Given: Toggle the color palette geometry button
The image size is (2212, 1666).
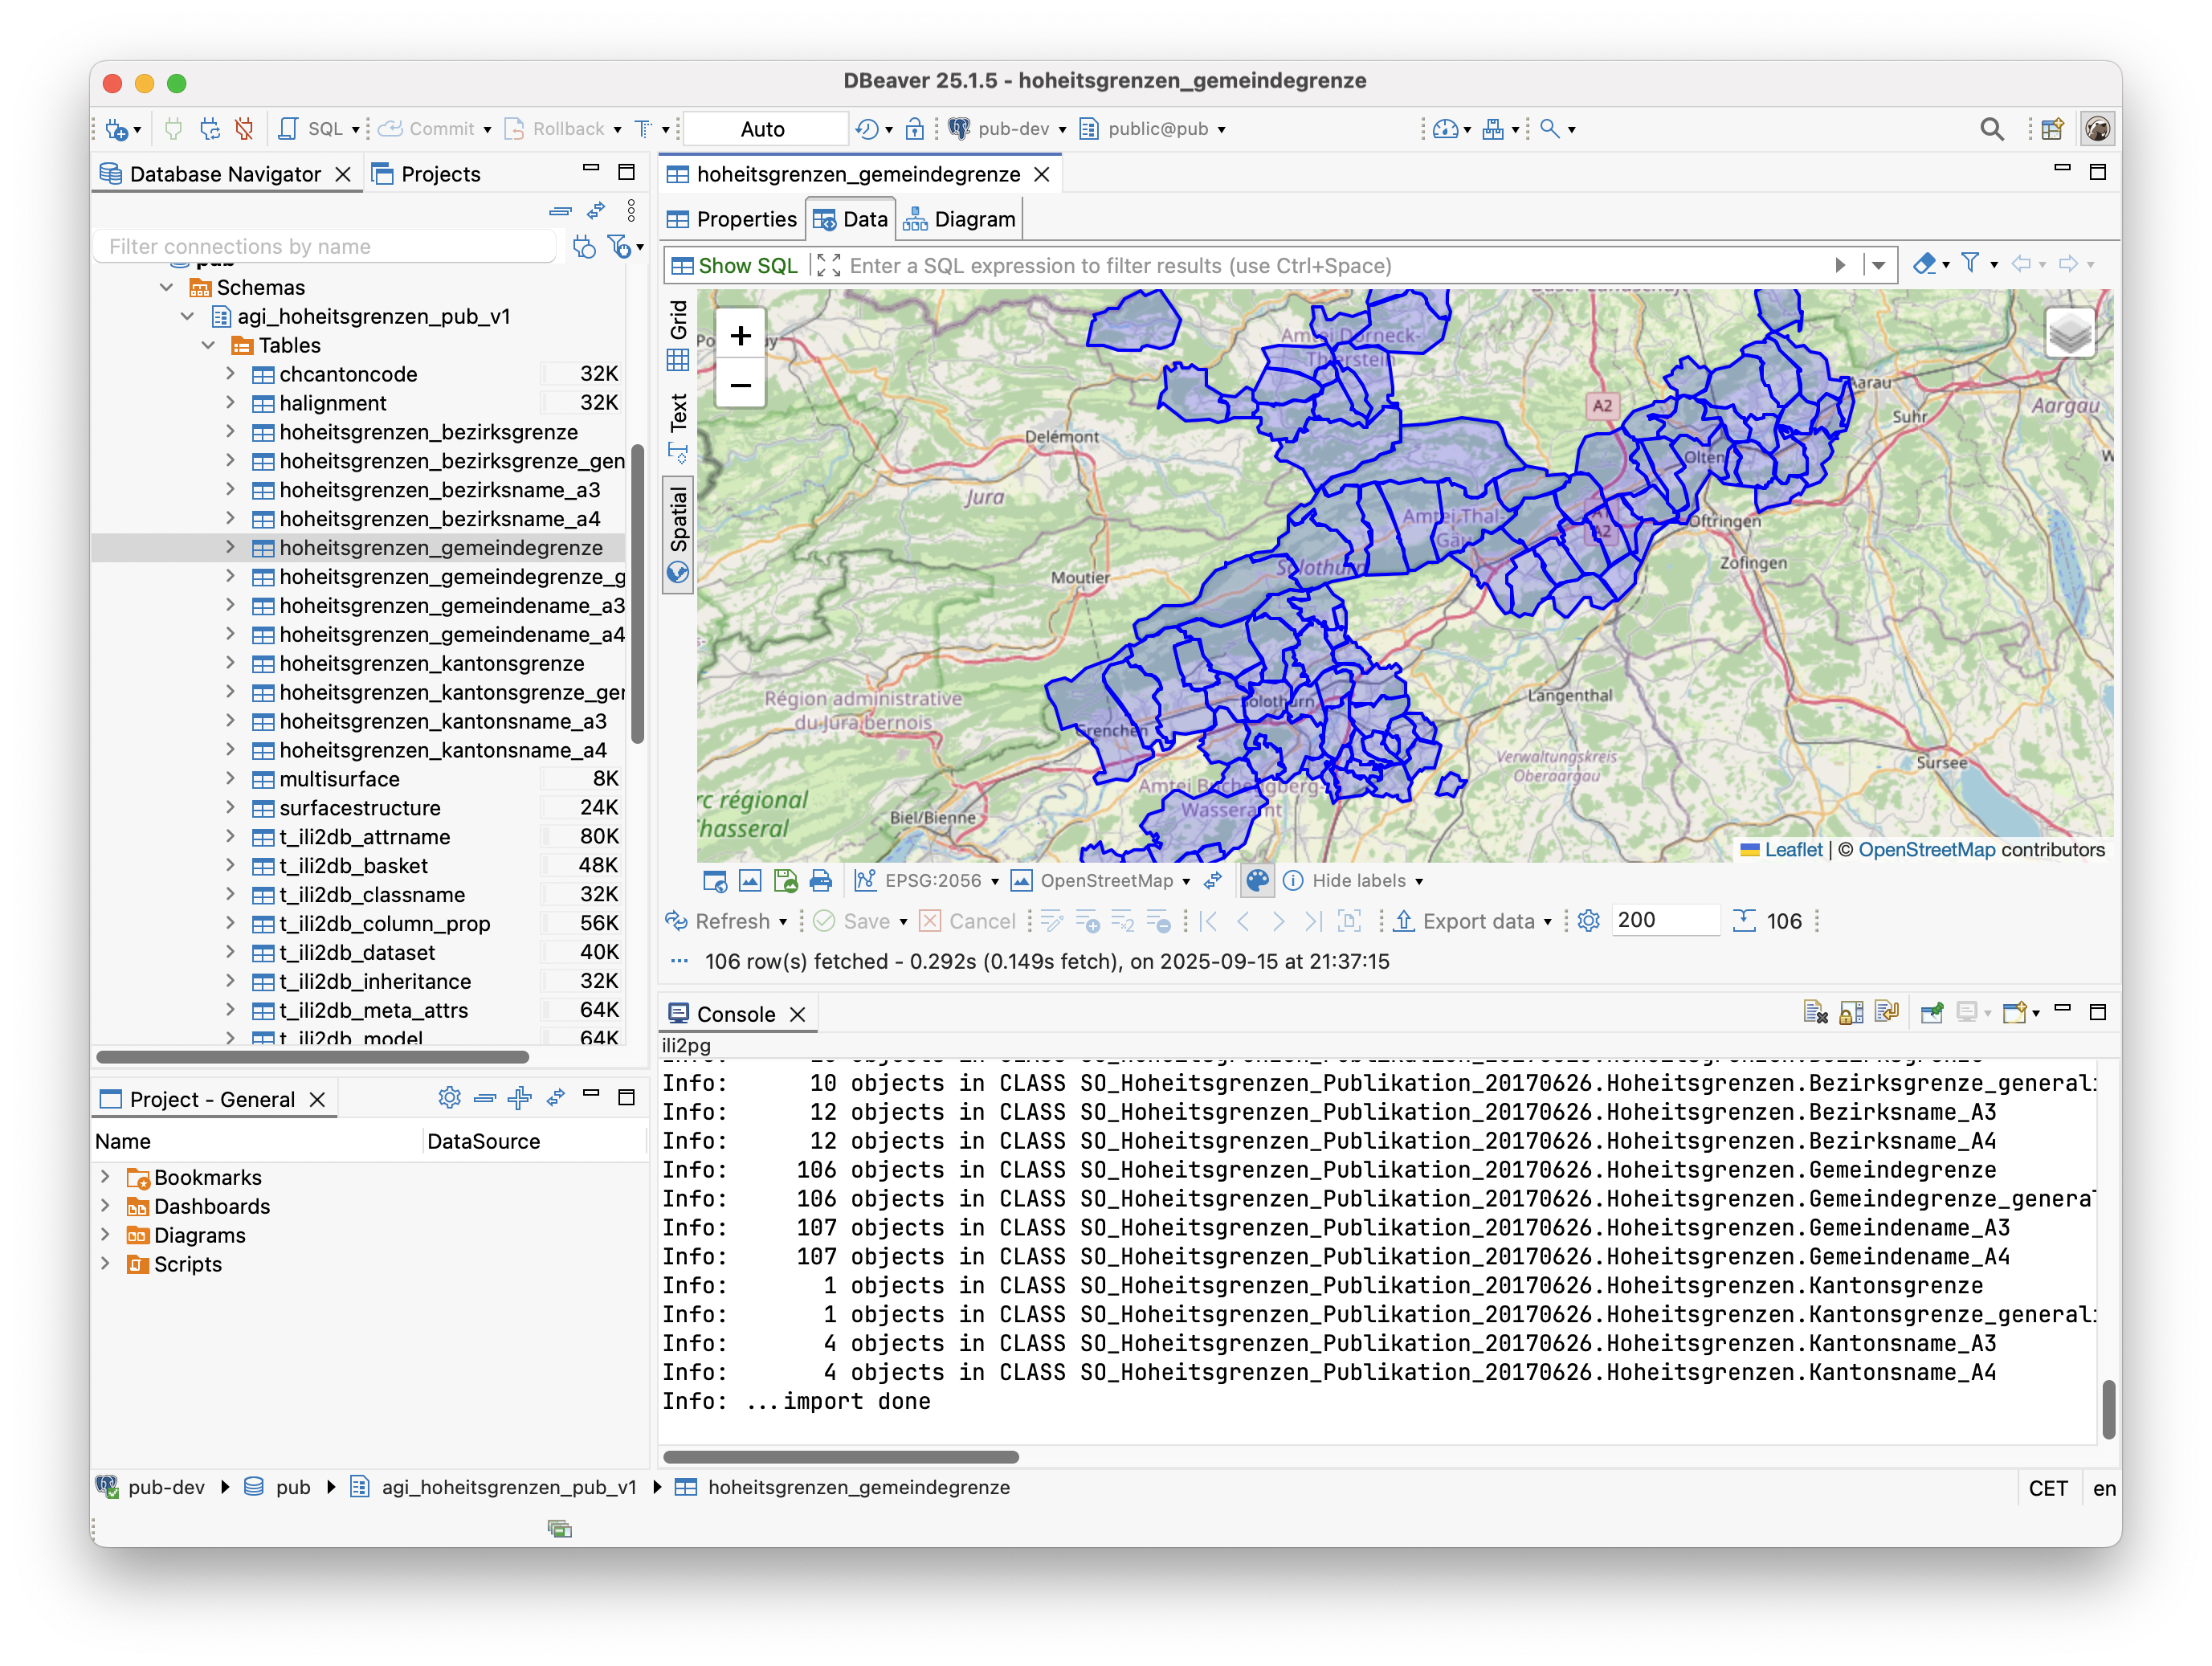Looking at the screenshot, I should click(1256, 880).
